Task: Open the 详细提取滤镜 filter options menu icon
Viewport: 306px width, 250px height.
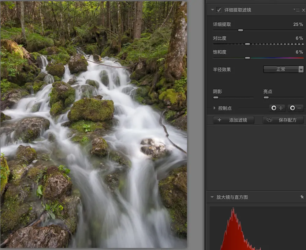Action: [x=297, y=10]
